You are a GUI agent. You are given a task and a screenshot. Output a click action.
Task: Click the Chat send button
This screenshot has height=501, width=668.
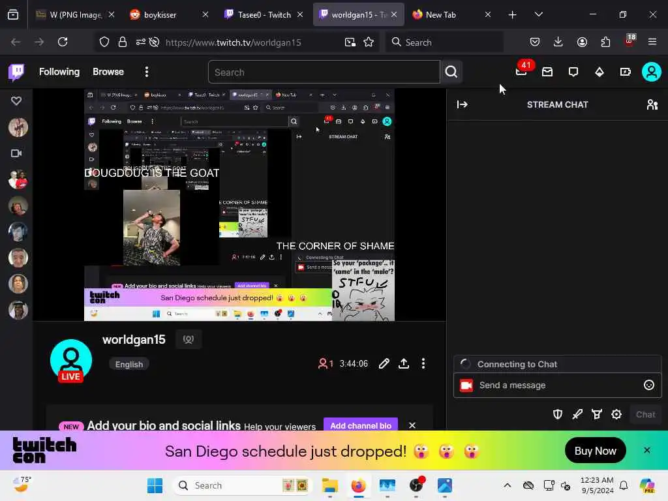(x=645, y=414)
